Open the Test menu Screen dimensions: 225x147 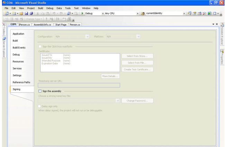click(x=76, y=8)
